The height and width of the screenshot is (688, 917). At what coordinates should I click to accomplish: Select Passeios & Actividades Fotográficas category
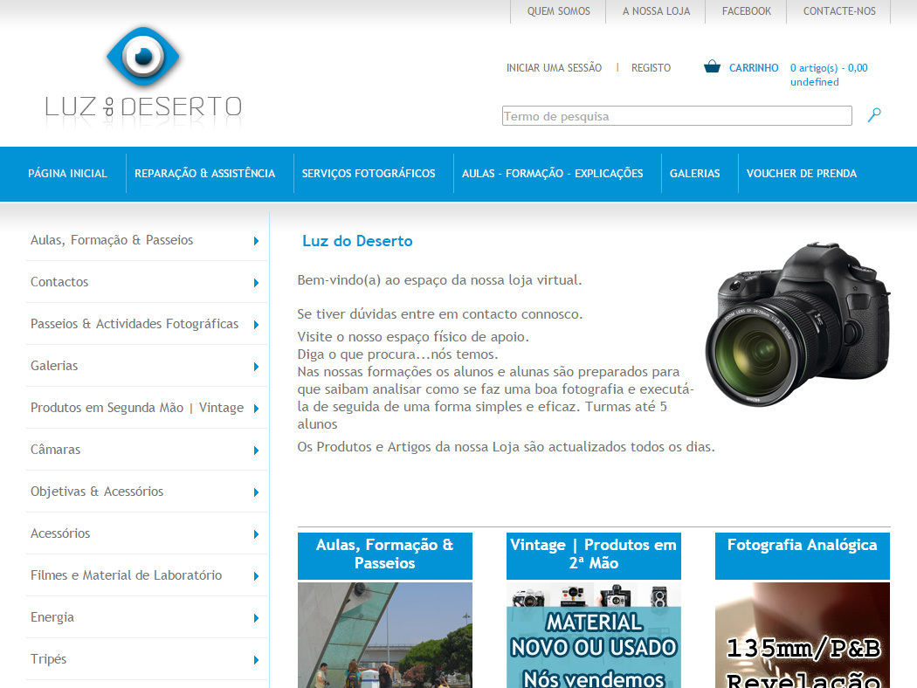(134, 324)
